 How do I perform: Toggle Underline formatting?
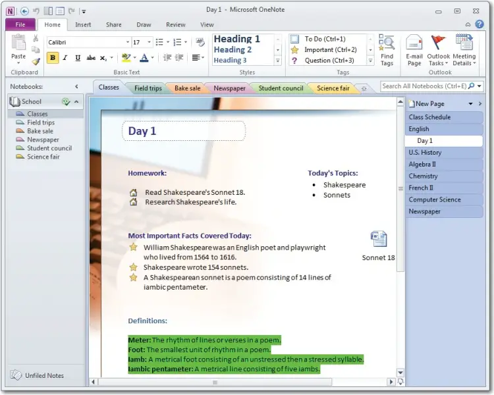pos(78,58)
